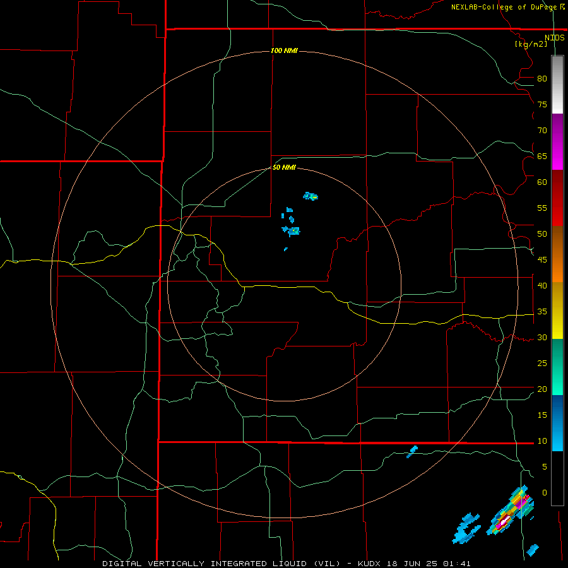
Task: Click the large light-blue echo west of the storm
Action: click(466, 528)
